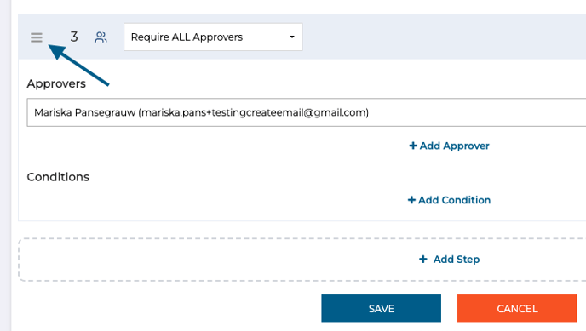Select the Mariska Pansegrauw approver field
This screenshot has height=331, width=586.
(x=307, y=112)
